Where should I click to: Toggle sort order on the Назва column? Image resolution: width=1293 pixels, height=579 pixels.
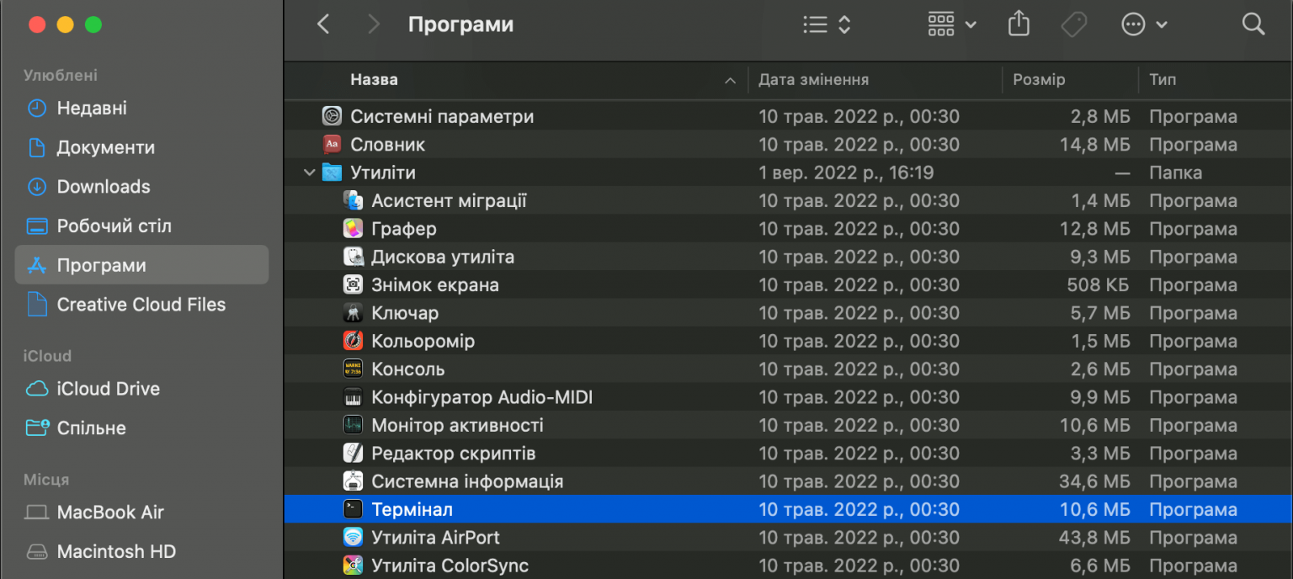point(374,79)
